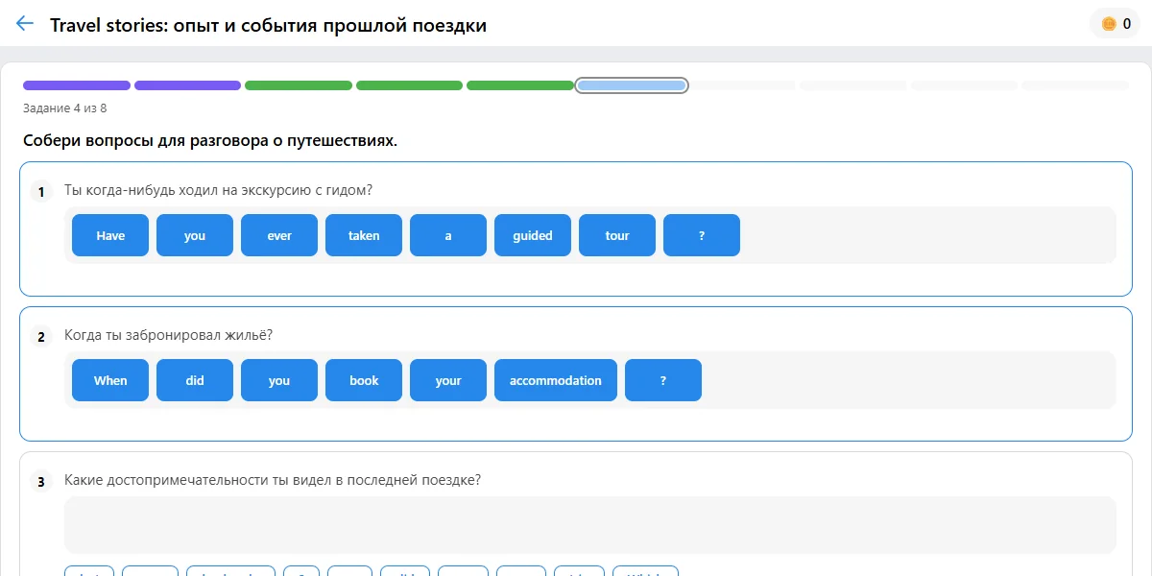
Task: Click the number 3 question badge
Action: [x=40, y=482]
